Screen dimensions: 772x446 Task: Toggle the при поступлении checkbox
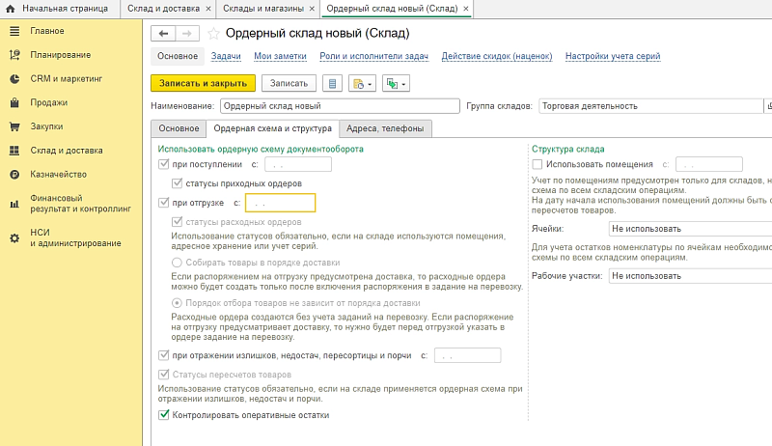[163, 165]
